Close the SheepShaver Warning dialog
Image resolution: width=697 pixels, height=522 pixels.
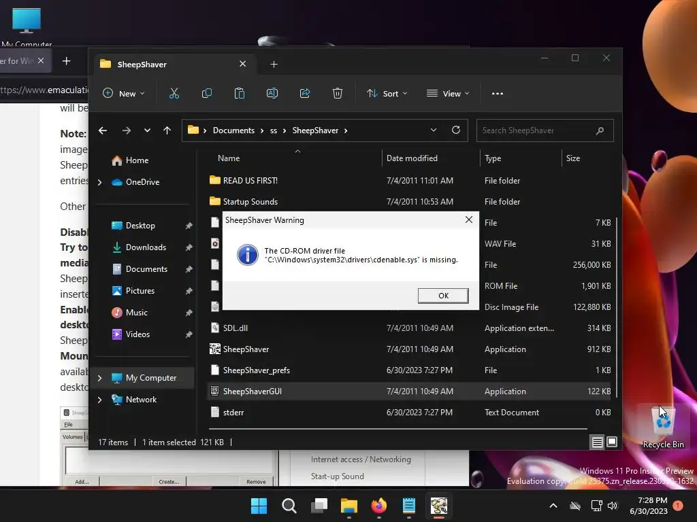pyautogui.click(x=468, y=220)
